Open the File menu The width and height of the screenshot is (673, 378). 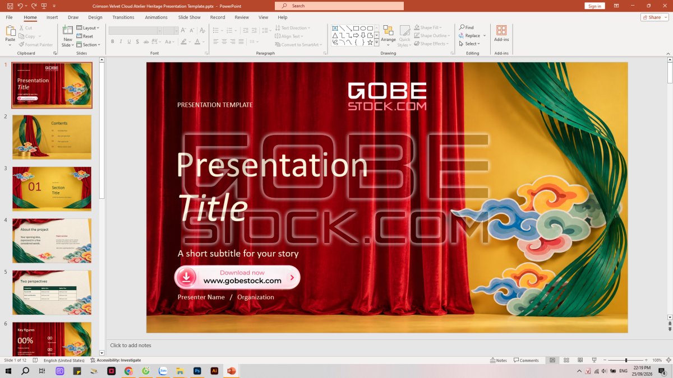9,17
